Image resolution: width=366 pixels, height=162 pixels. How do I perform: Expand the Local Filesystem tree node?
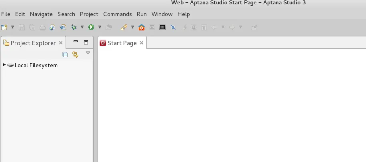(4, 65)
